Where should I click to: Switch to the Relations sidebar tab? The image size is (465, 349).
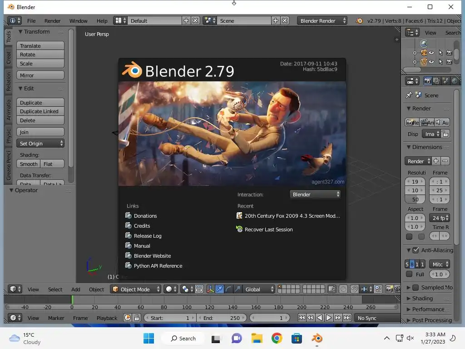(8, 82)
